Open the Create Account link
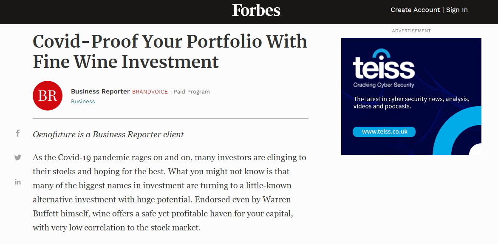This screenshot has width=498, height=244. 415,10
